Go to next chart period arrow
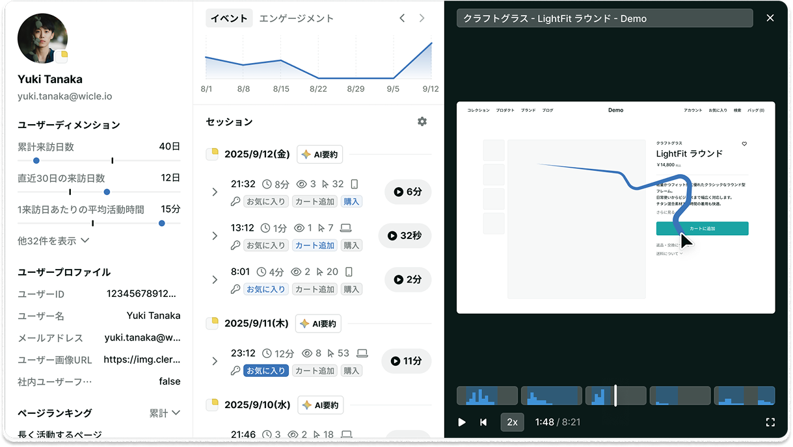Screen dimensions: 793x447 tap(422, 18)
